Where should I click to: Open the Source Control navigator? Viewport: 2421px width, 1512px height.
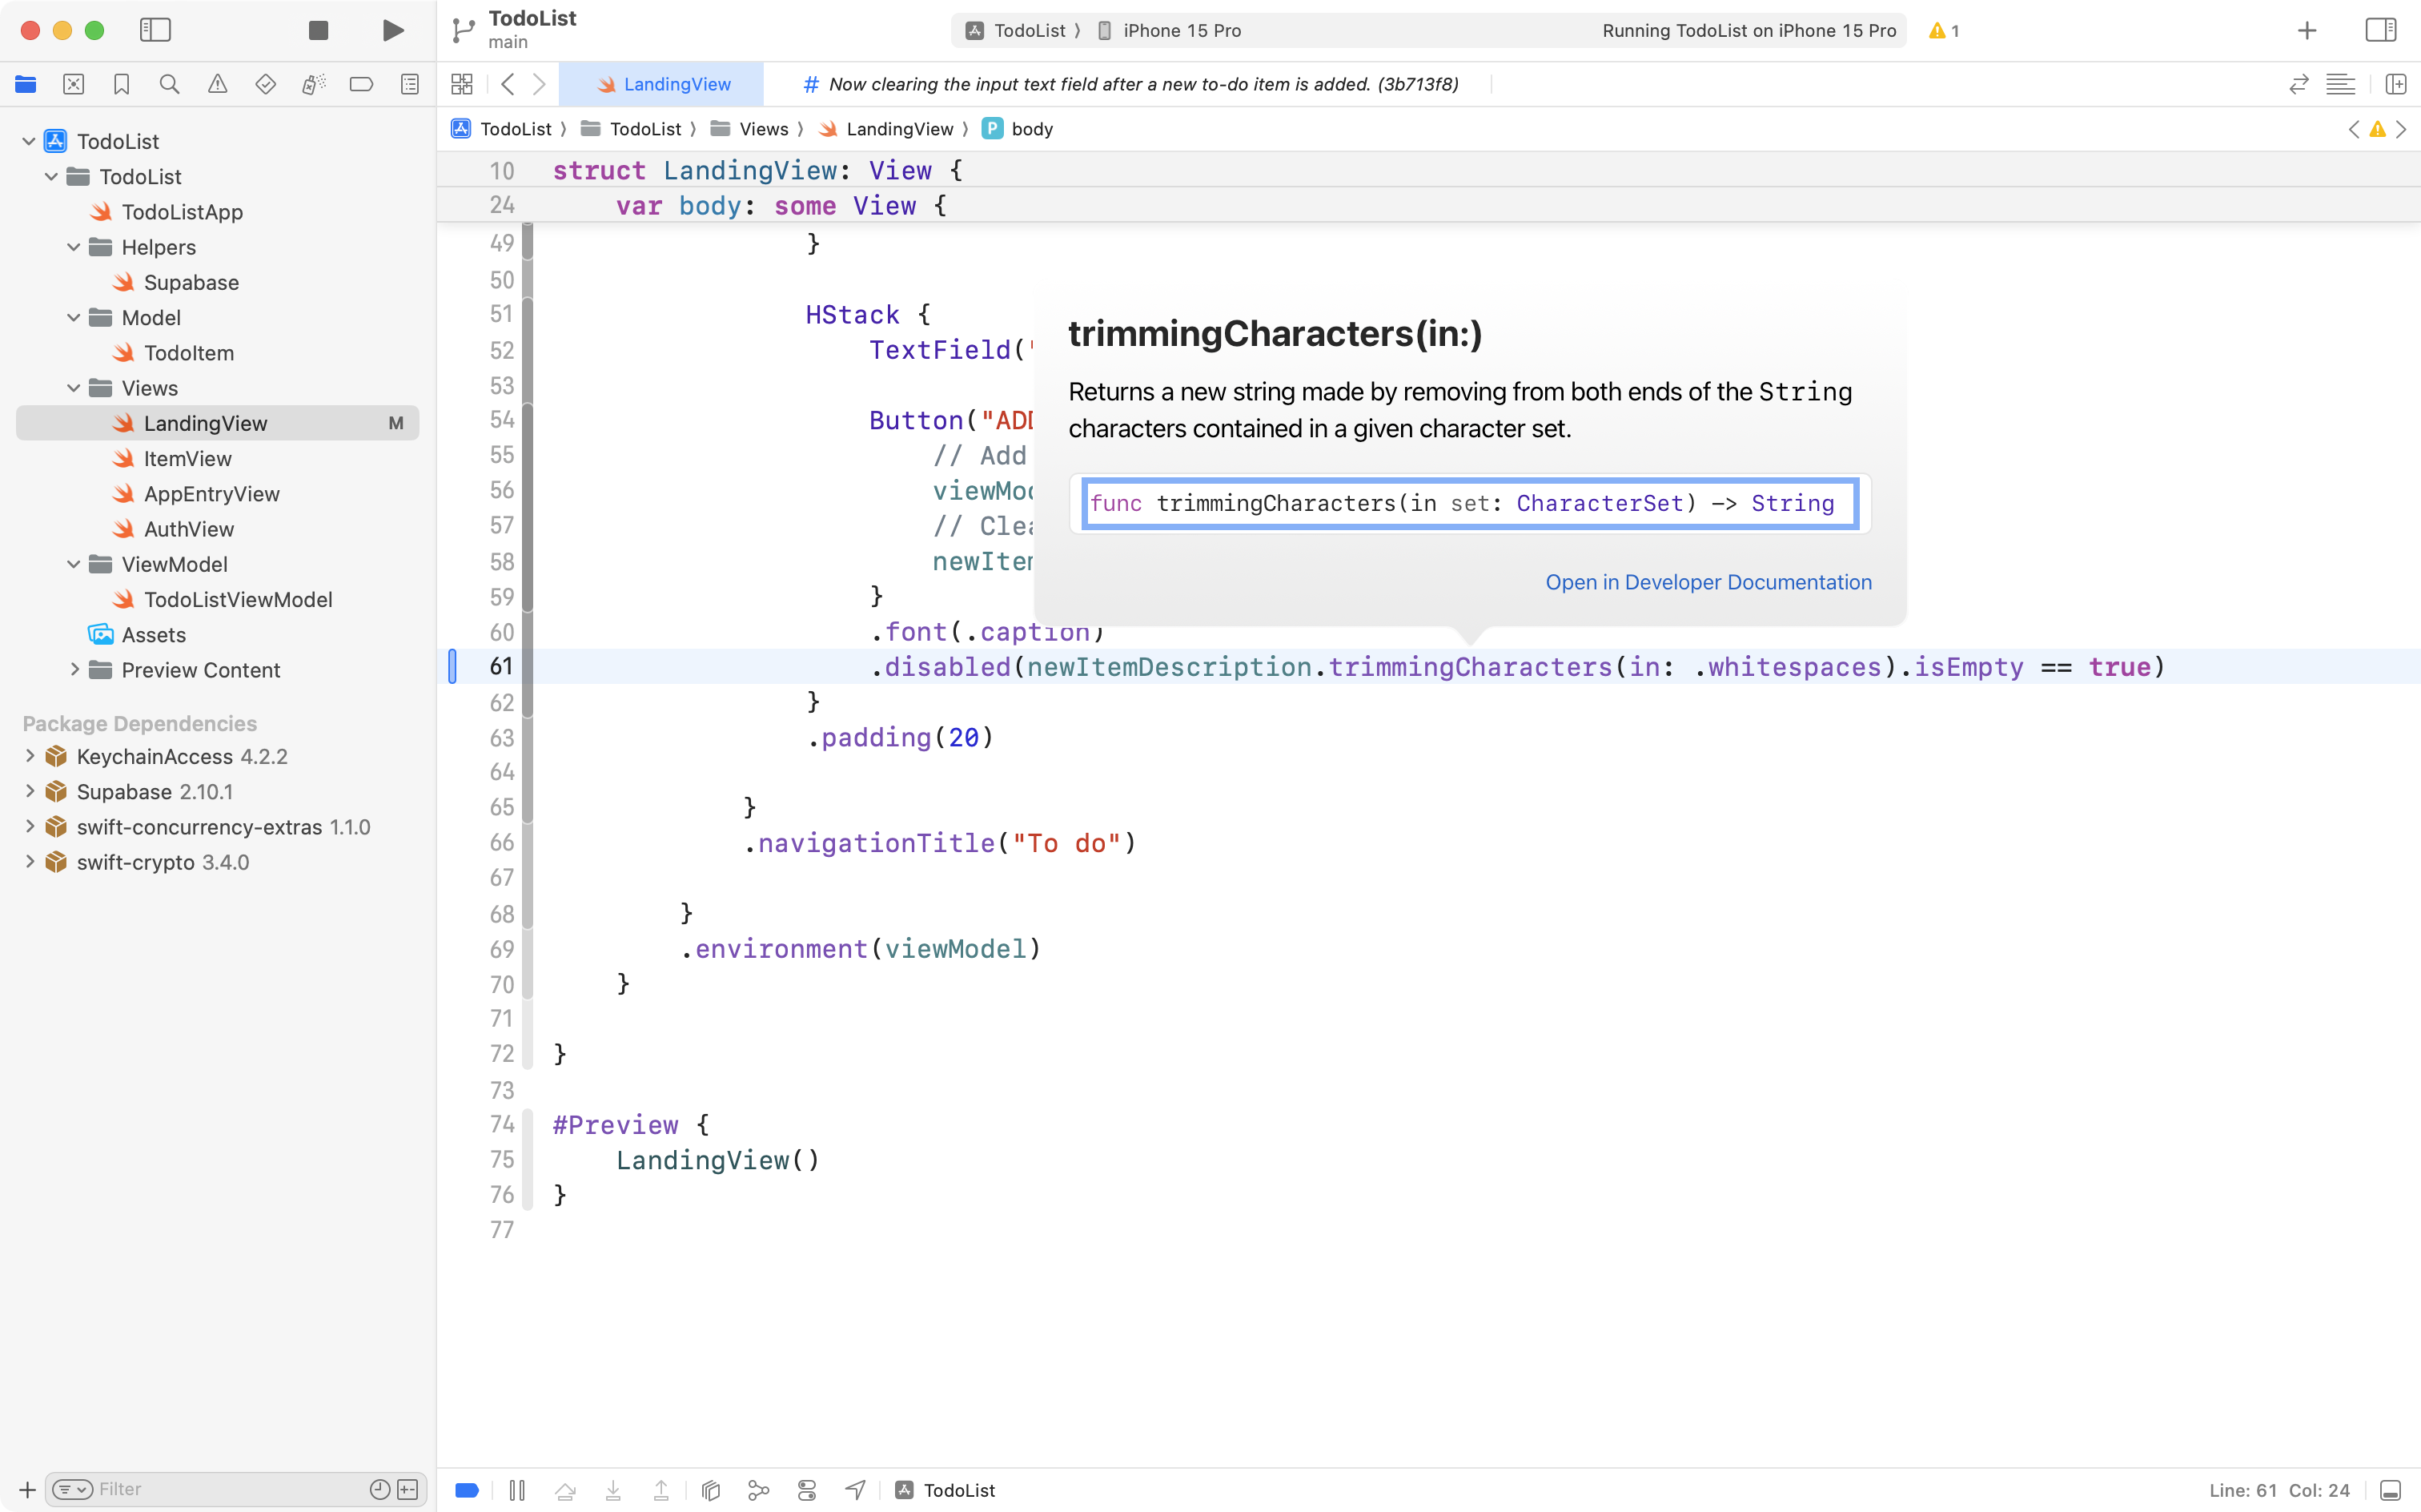[74, 84]
